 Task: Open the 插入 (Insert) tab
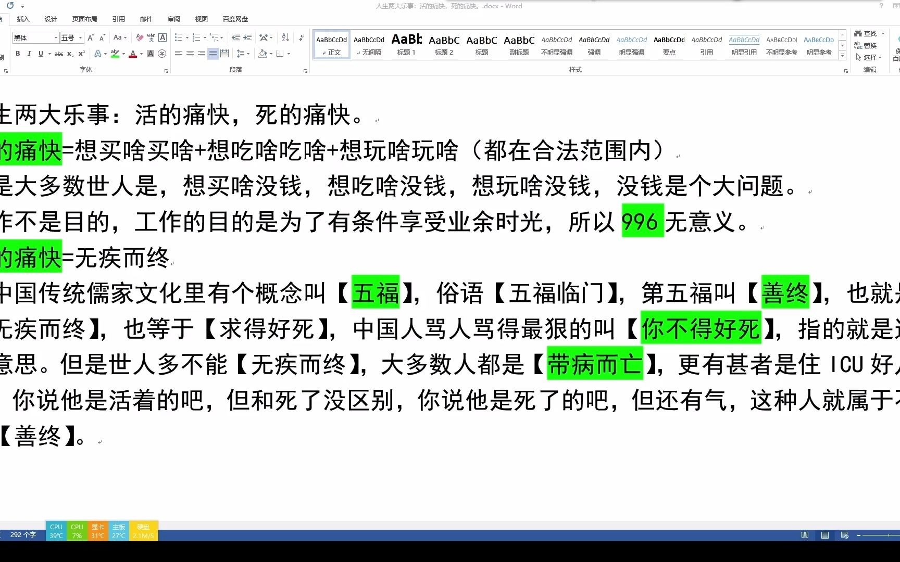point(23,19)
